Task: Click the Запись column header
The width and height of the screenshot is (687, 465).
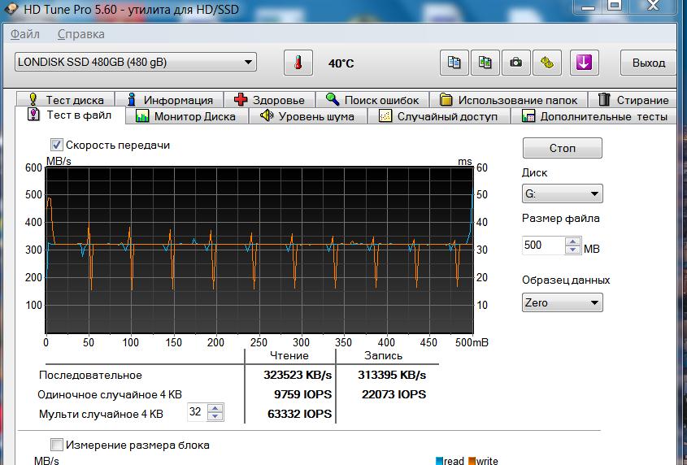Action: coord(384,355)
